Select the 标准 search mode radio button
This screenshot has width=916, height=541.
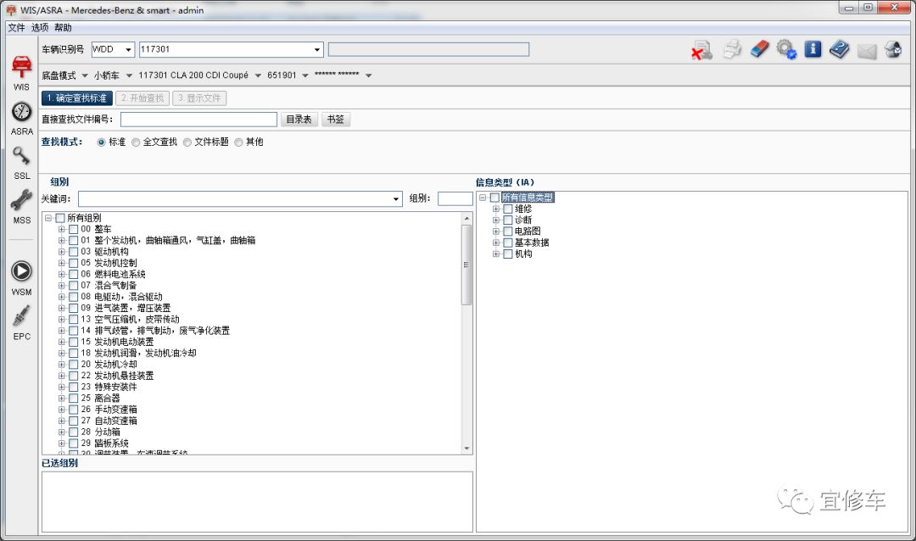(101, 142)
